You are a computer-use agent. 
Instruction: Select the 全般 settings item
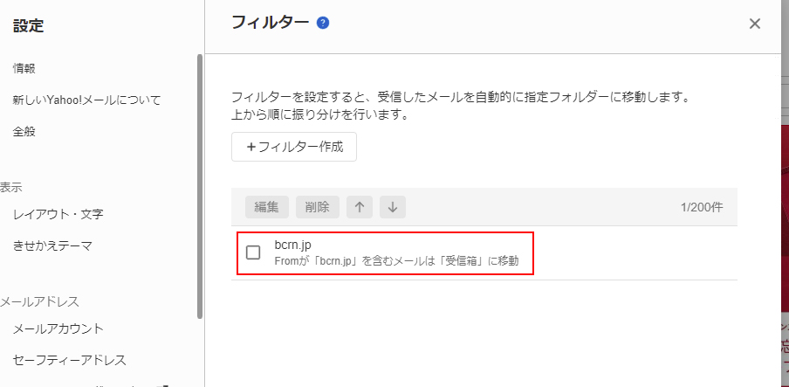24,132
